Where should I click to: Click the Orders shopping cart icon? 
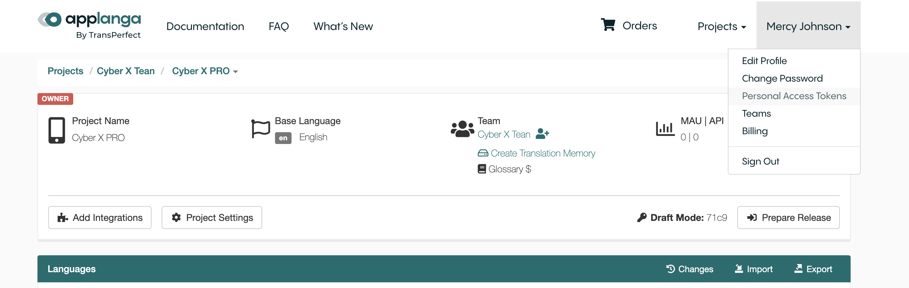[608, 25]
